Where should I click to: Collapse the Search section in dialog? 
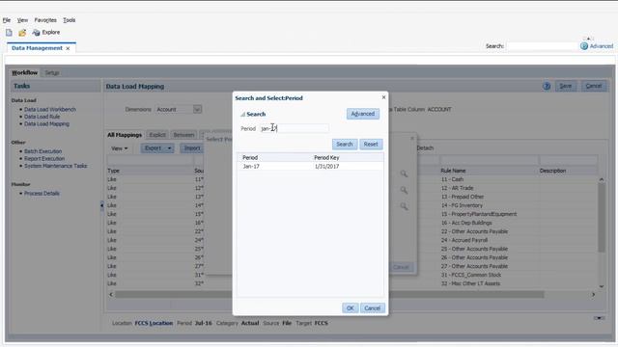click(x=242, y=115)
